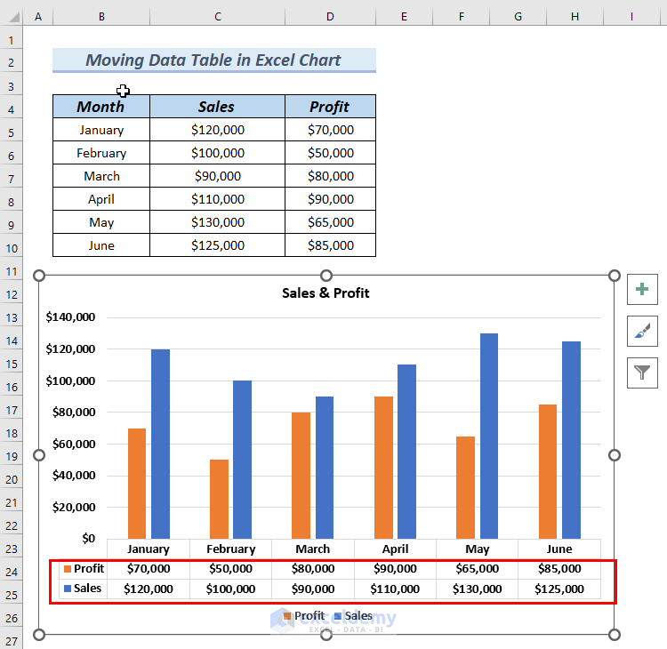The image size is (667, 649).
Task: Select the January sales $120,000 worksheet cell
Action: 217,130
